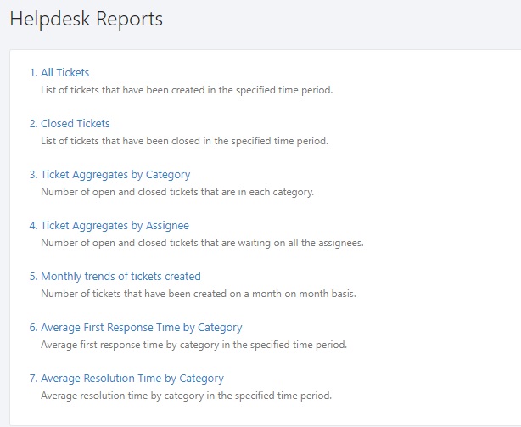Open Average First Response Time by Category

click(x=136, y=328)
